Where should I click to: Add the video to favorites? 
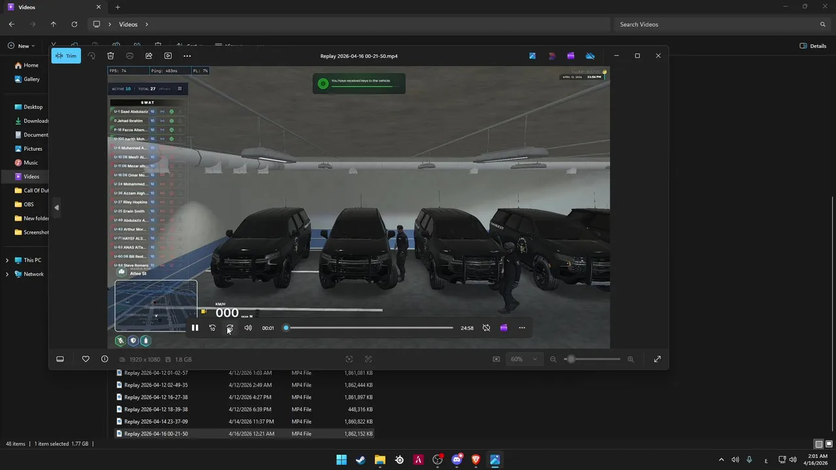click(x=86, y=359)
